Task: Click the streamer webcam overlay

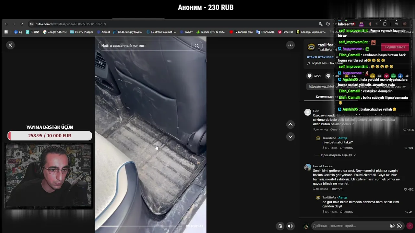Action: [49, 175]
